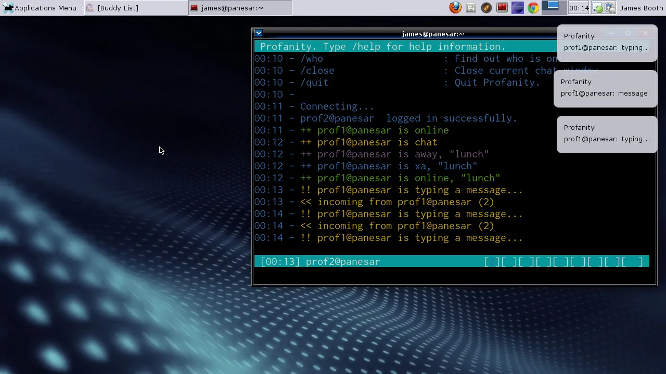This screenshot has height=374, width=666.
Task: Dismiss the topmost Profanity typing notification
Action: [607, 42]
